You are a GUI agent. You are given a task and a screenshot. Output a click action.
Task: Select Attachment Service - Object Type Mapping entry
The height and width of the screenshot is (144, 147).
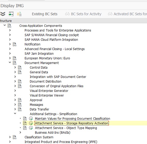tap(66, 128)
